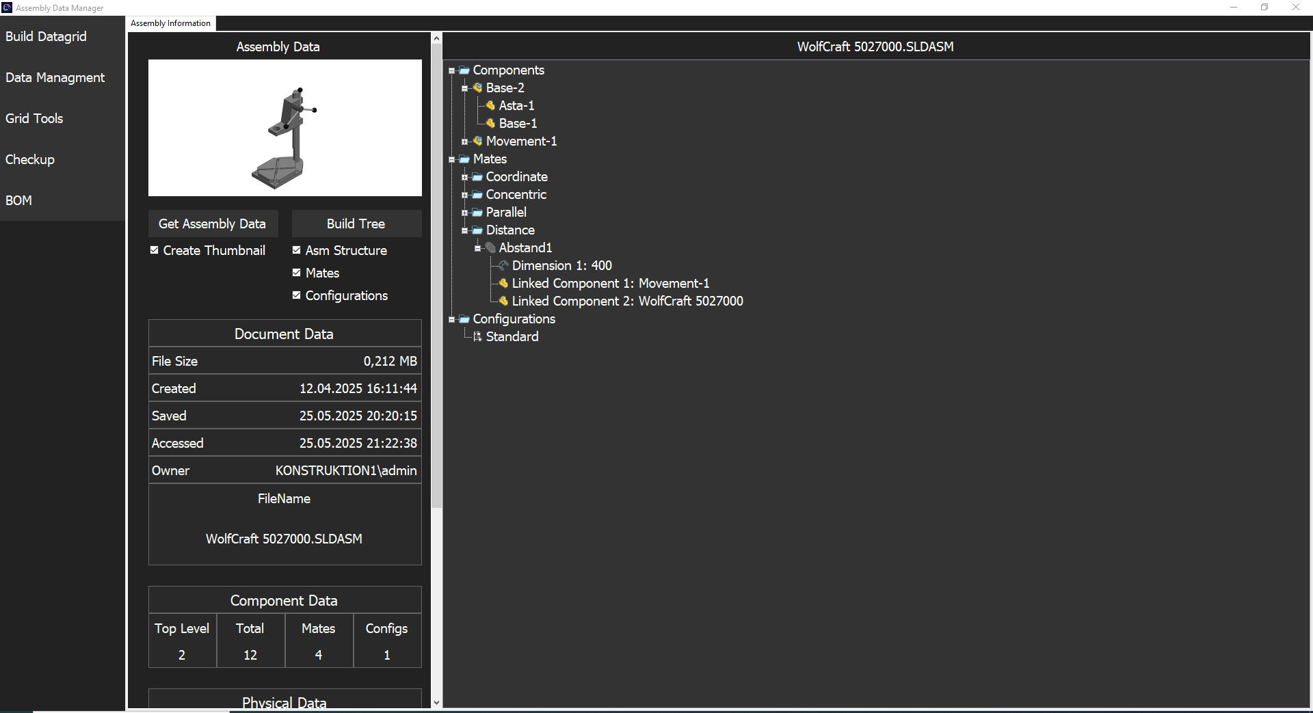
Task: Click the FileName value in Document Data
Action: tap(284, 539)
